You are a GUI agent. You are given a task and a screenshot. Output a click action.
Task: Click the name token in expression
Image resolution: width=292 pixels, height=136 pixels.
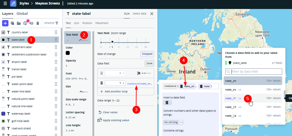point(204,86)
